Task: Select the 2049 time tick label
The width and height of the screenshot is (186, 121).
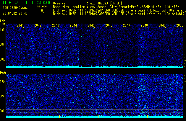Action: (x=162, y=25)
